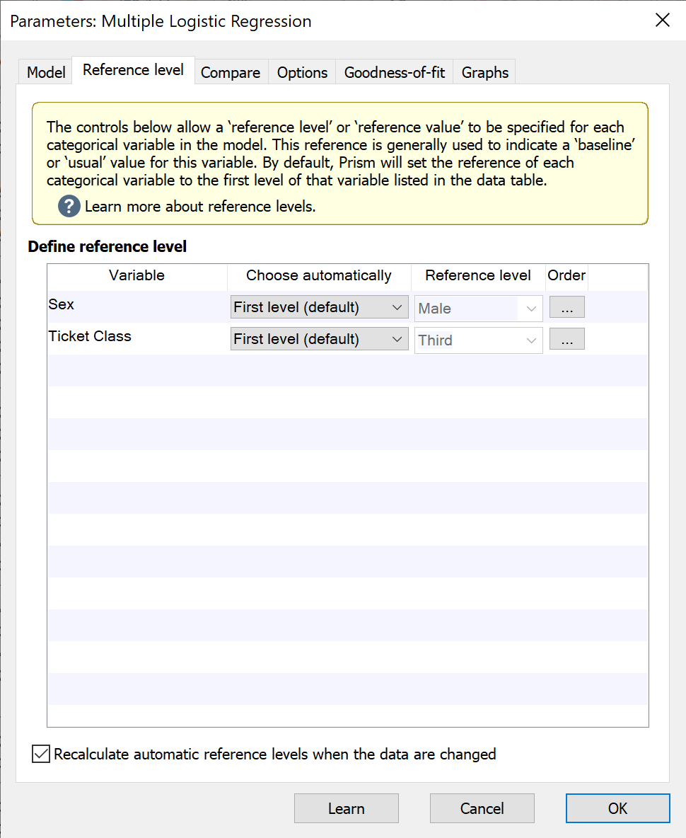Toggle Recalculate automatic reference levels checkbox
686x838 pixels.
pyautogui.click(x=41, y=754)
